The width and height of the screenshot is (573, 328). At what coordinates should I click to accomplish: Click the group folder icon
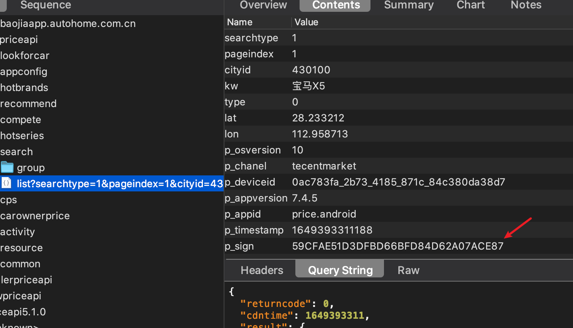point(7,167)
